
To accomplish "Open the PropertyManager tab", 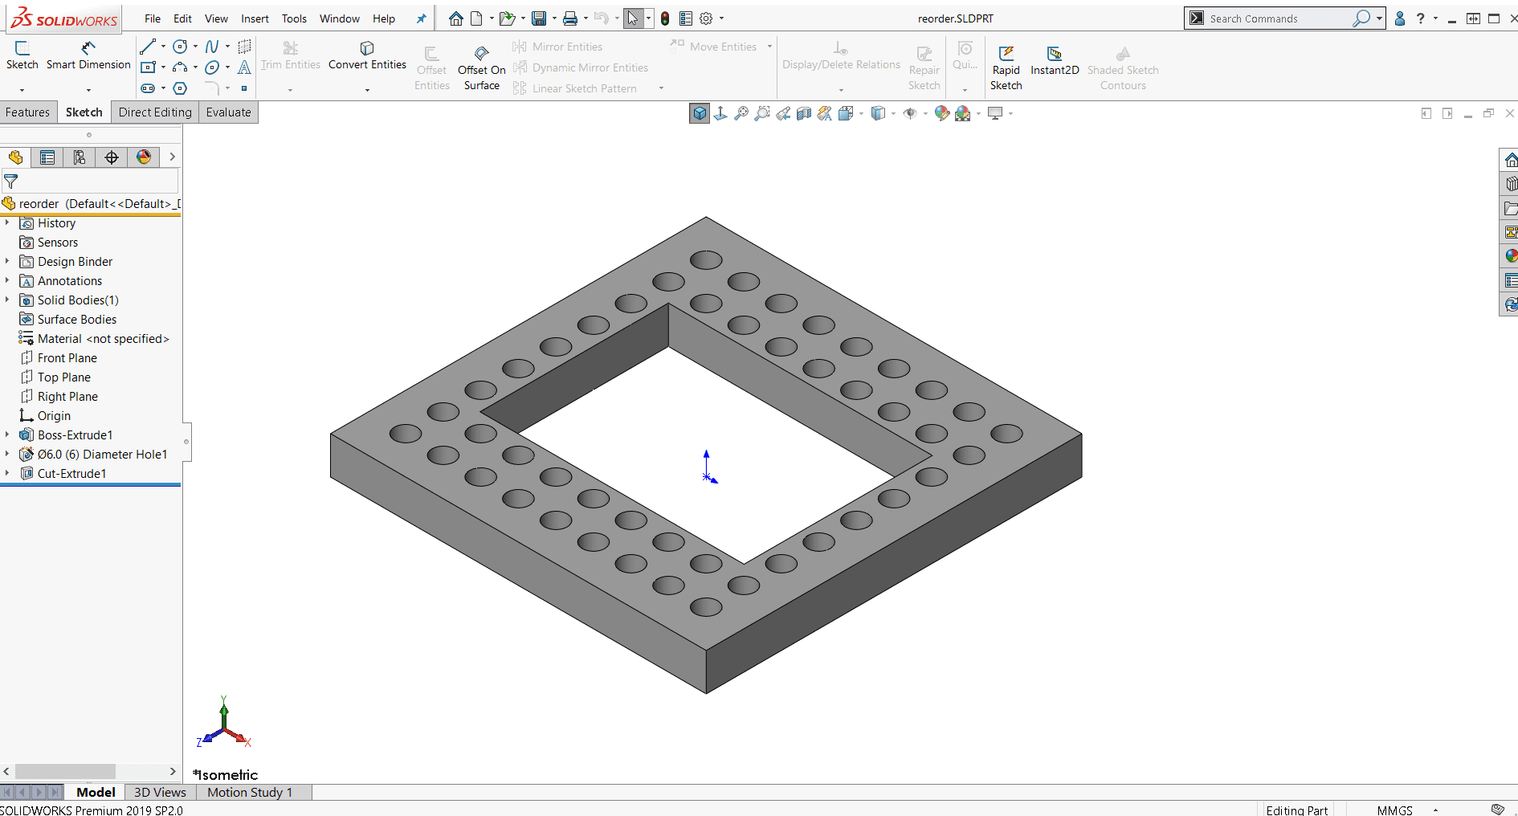I will coord(47,157).
